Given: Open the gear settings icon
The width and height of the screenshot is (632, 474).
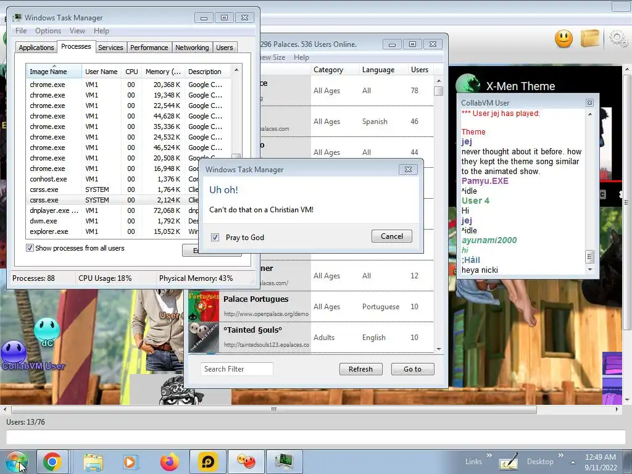Looking at the screenshot, I should (618, 39).
